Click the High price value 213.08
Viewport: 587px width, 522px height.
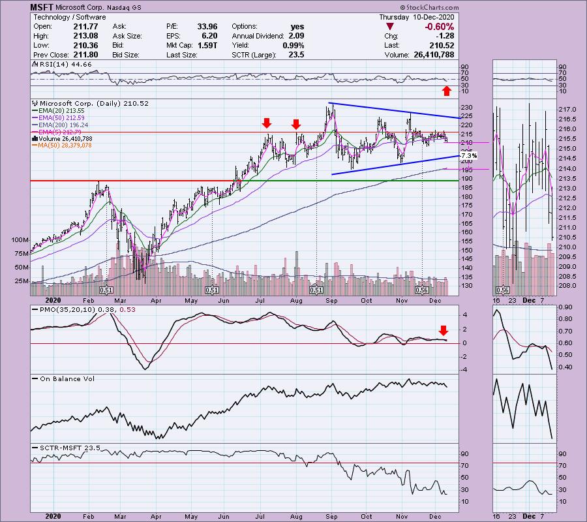pos(85,36)
